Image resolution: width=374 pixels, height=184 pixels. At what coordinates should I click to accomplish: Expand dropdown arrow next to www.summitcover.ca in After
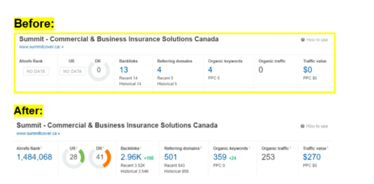[x=58, y=134]
